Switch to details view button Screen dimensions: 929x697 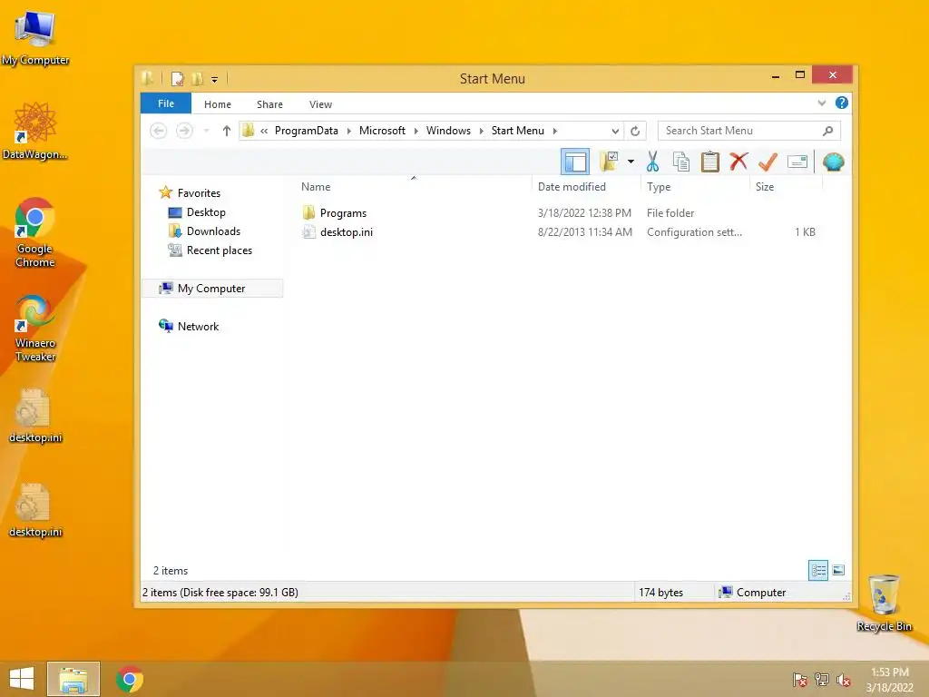coord(818,570)
